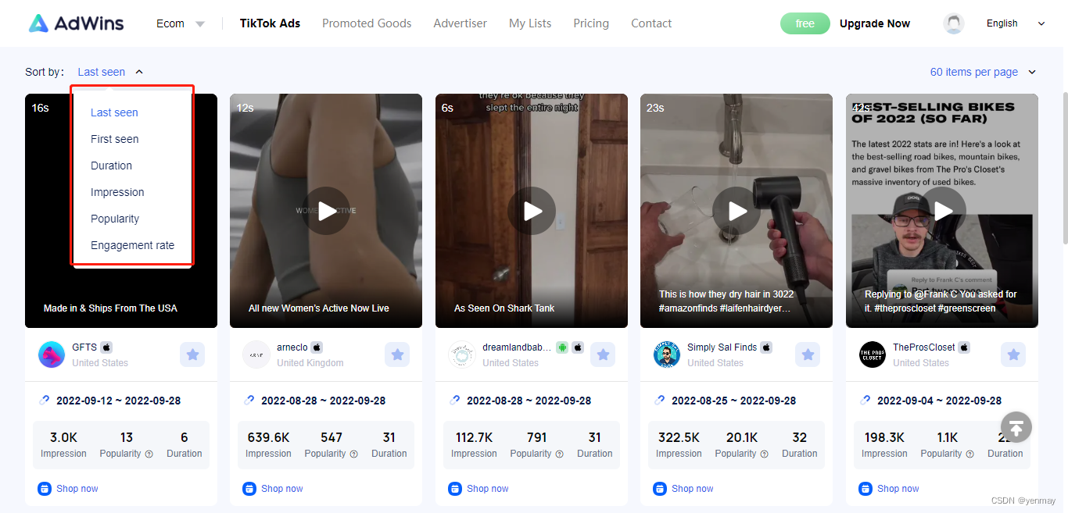This screenshot has width=1068, height=513.
Task: Click the link icon by 2022-09-12 date range
Action: [x=45, y=401]
